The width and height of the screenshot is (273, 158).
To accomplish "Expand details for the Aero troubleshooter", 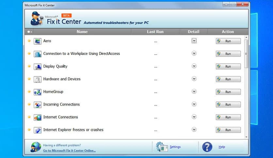I will [194, 41].
